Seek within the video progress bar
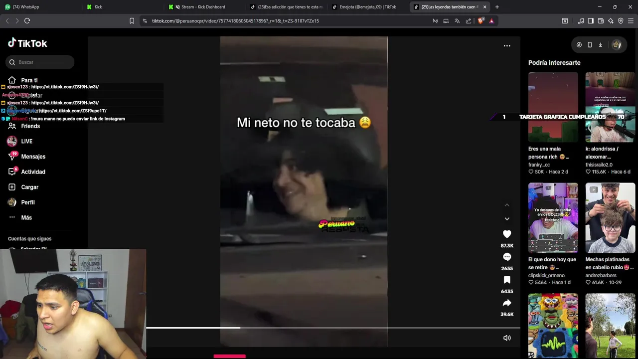Viewport: 638px width, 359px height. point(333,328)
